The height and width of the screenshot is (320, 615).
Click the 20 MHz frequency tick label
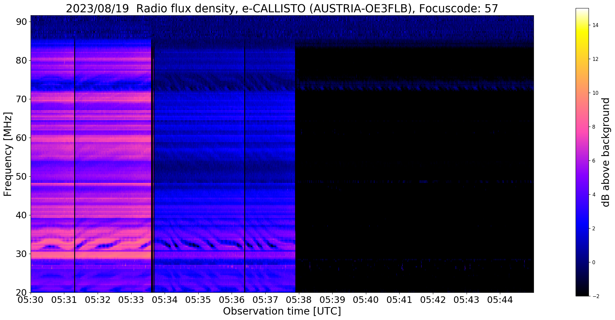22,292
